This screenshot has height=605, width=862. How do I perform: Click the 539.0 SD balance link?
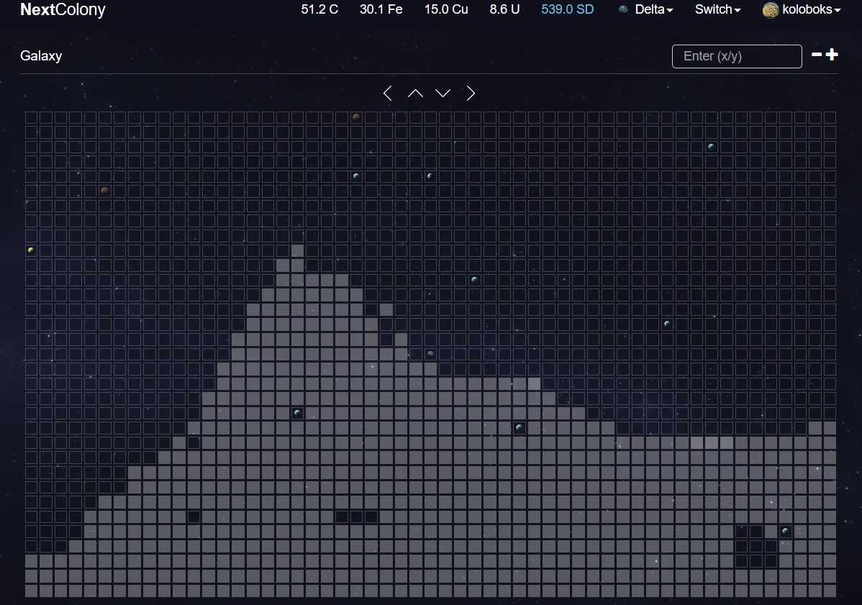click(x=567, y=9)
